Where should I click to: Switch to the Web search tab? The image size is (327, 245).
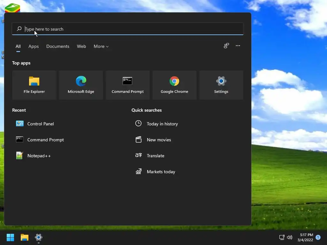(81, 46)
